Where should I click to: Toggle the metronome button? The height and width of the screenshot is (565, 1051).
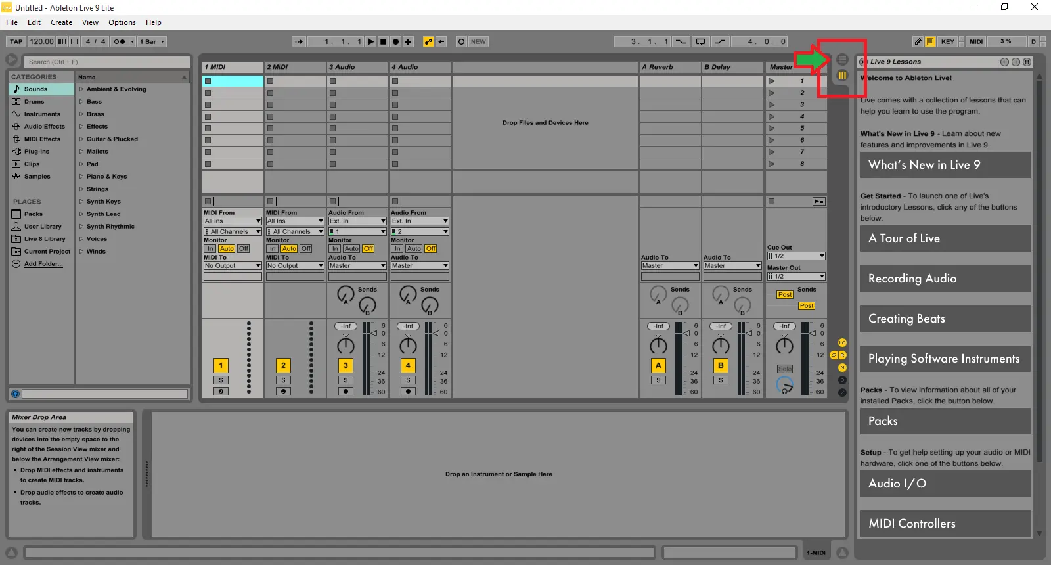click(x=119, y=41)
